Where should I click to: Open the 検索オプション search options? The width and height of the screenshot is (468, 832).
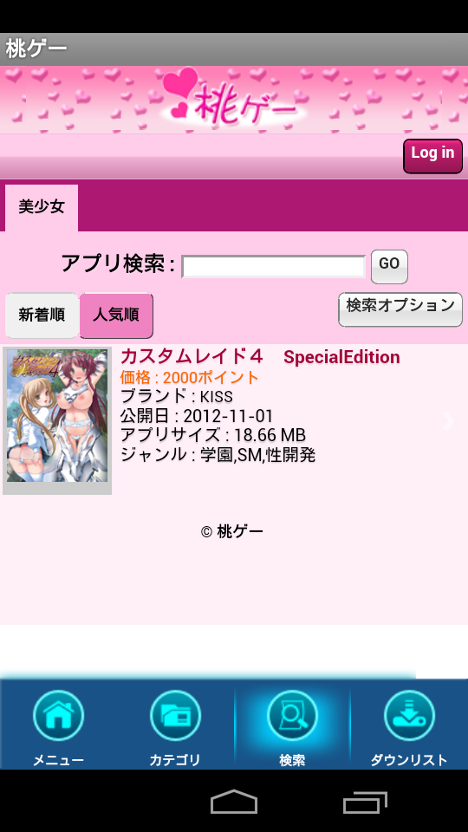pos(400,309)
